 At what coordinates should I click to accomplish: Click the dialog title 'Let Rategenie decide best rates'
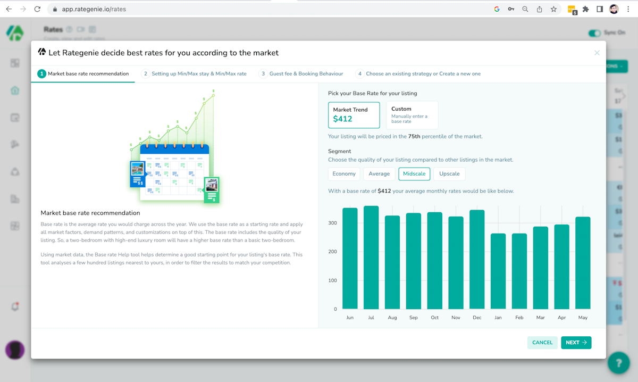coord(164,53)
